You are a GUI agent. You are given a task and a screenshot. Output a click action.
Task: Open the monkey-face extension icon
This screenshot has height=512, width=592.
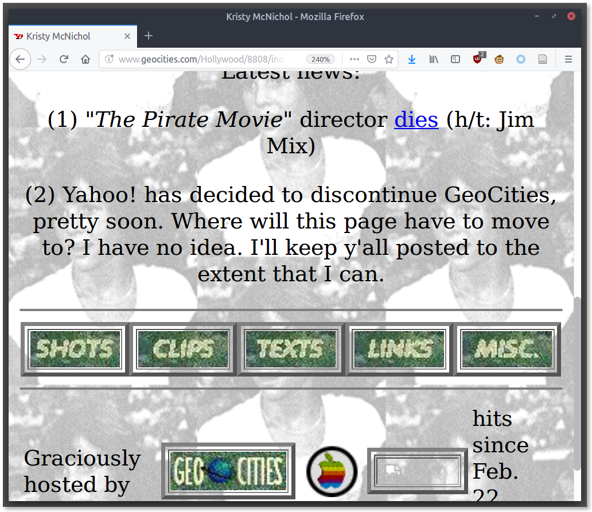pos(499,59)
